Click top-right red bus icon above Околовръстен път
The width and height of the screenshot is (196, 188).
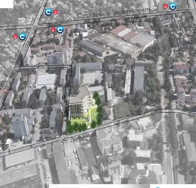(165, 7)
